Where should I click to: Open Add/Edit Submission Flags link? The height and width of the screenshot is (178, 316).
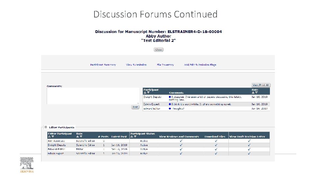point(200,65)
